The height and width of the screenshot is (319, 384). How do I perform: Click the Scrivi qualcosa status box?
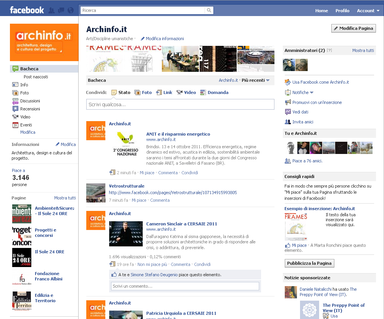[180, 104]
